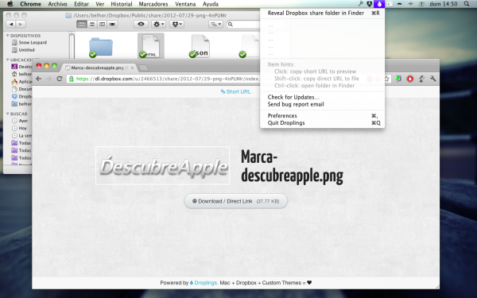Click the Chrome wrench settings icon
The image size is (477, 298).
(x=433, y=79)
